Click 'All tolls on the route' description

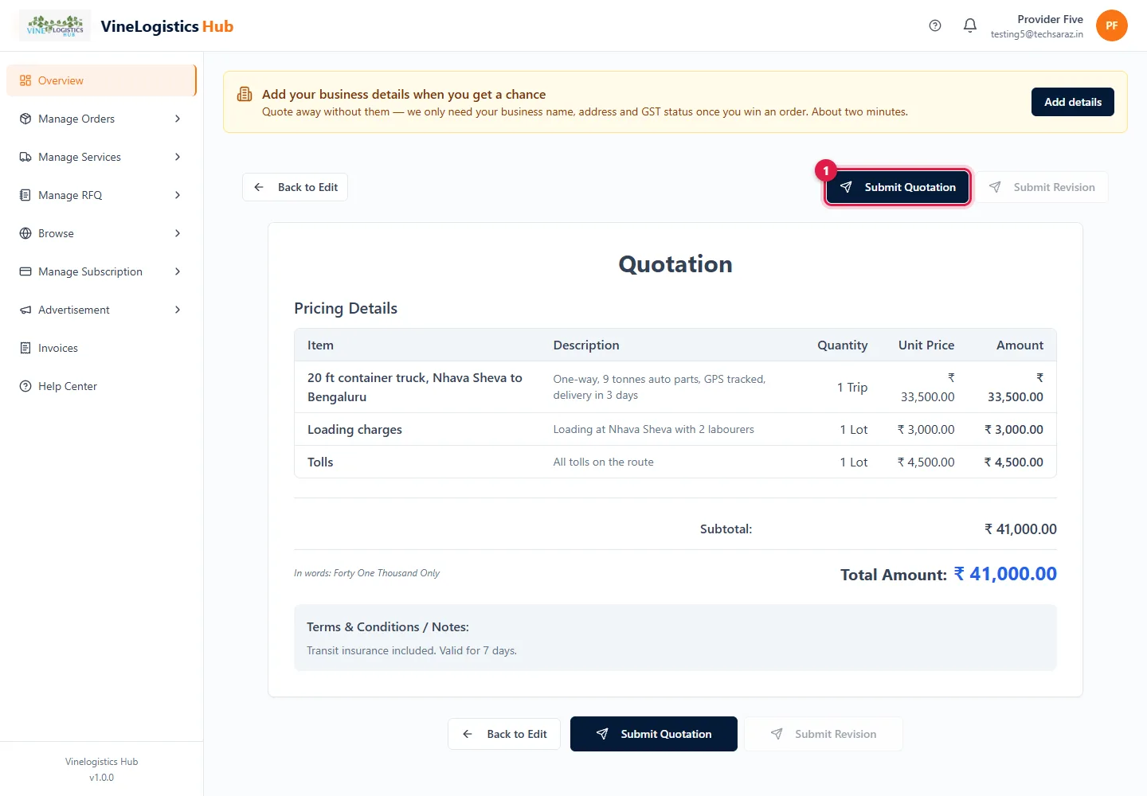point(603,462)
